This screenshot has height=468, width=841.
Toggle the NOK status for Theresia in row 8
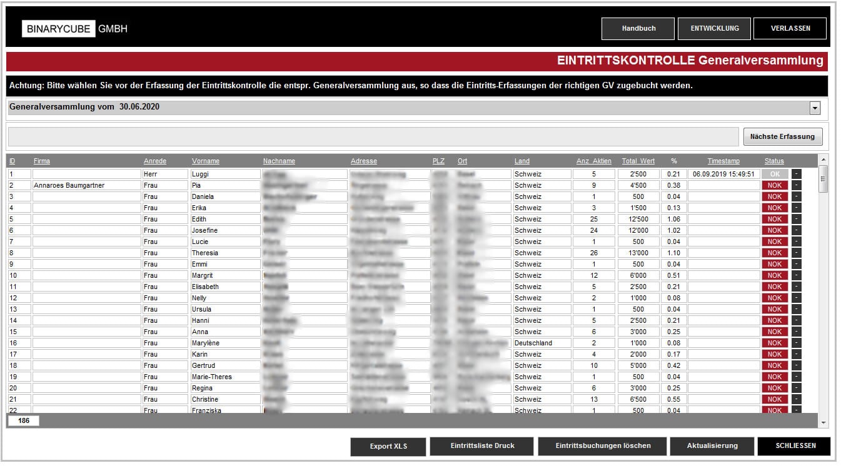tap(775, 253)
